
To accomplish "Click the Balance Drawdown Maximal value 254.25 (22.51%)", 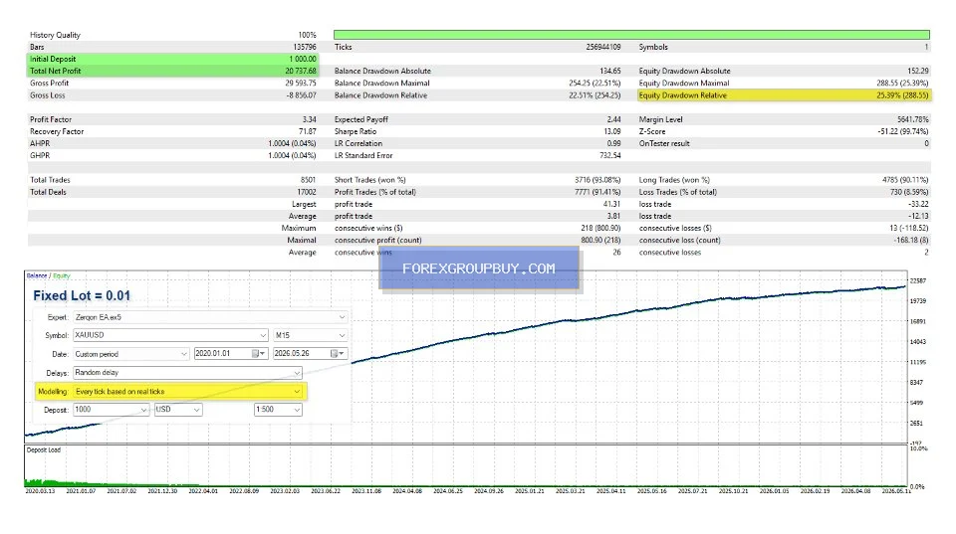I will click(596, 84).
